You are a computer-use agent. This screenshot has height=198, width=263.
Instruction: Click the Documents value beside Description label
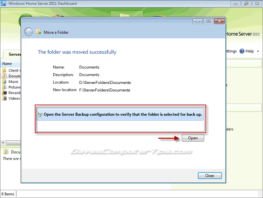(x=89, y=75)
